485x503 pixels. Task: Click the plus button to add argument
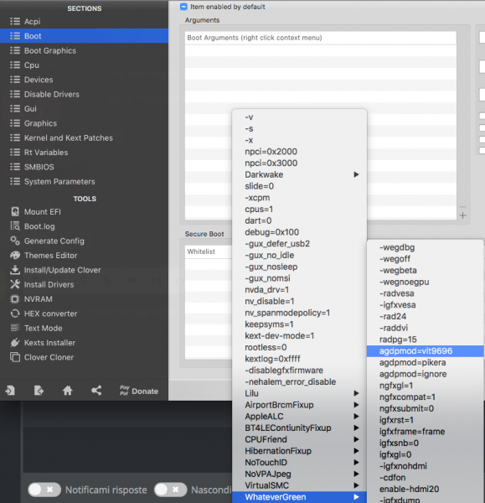coord(462,215)
